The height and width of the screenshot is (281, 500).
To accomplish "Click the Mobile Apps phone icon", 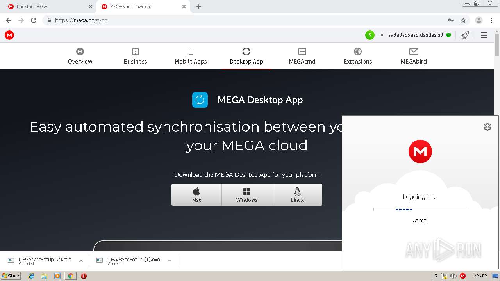I will 191,52.
